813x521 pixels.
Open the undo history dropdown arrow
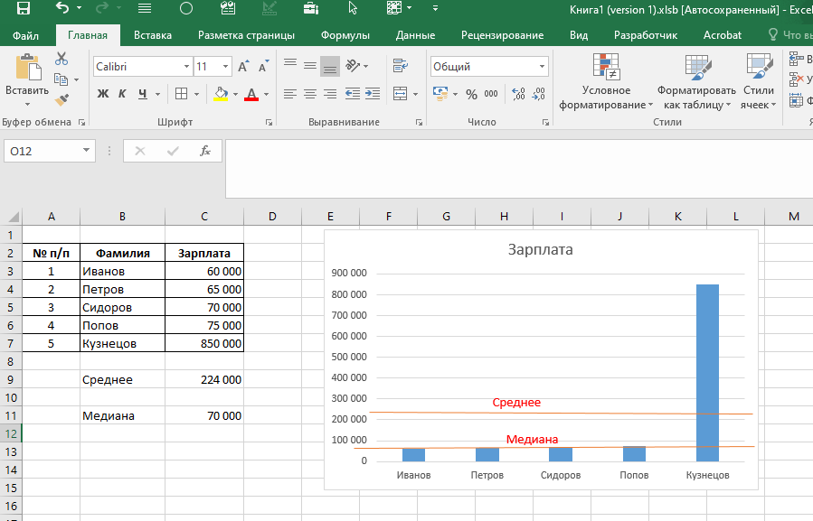[79, 8]
